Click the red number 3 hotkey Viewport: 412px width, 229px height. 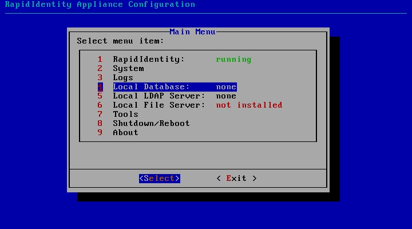click(x=100, y=78)
